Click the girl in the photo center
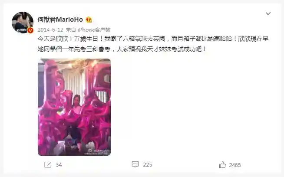 coord(76,105)
